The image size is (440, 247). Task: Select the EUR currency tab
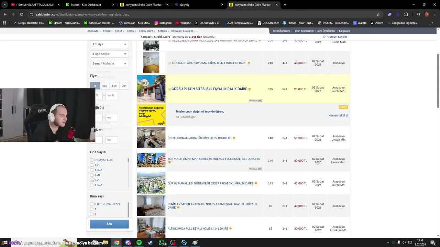click(114, 86)
